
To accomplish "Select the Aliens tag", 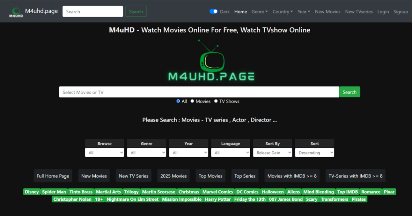I will coord(293,192).
